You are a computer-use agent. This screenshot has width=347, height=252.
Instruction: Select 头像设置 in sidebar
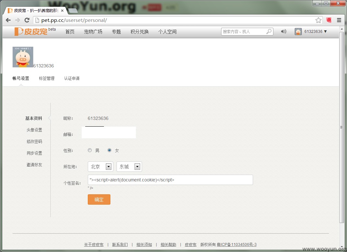tap(34, 130)
